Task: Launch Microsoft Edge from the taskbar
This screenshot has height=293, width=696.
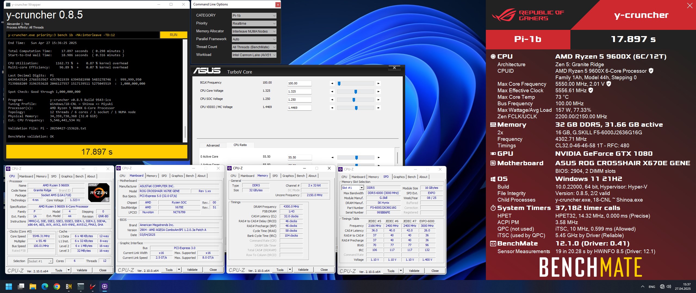Action: coord(45,286)
